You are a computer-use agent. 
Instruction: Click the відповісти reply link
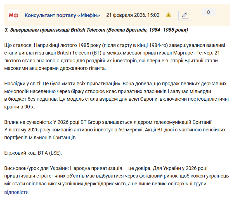coord(16,192)
